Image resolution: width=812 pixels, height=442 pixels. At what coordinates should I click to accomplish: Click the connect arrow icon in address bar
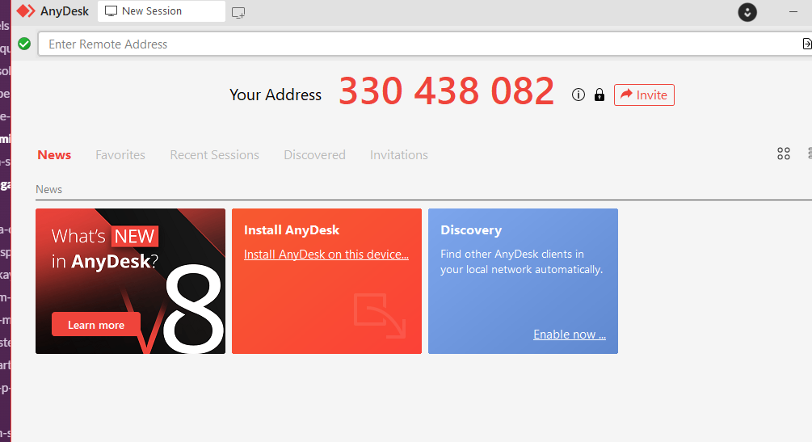[807, 44]
